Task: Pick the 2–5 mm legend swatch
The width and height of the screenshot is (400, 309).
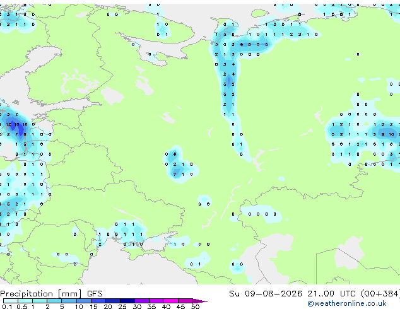Action: pos(54,301)
